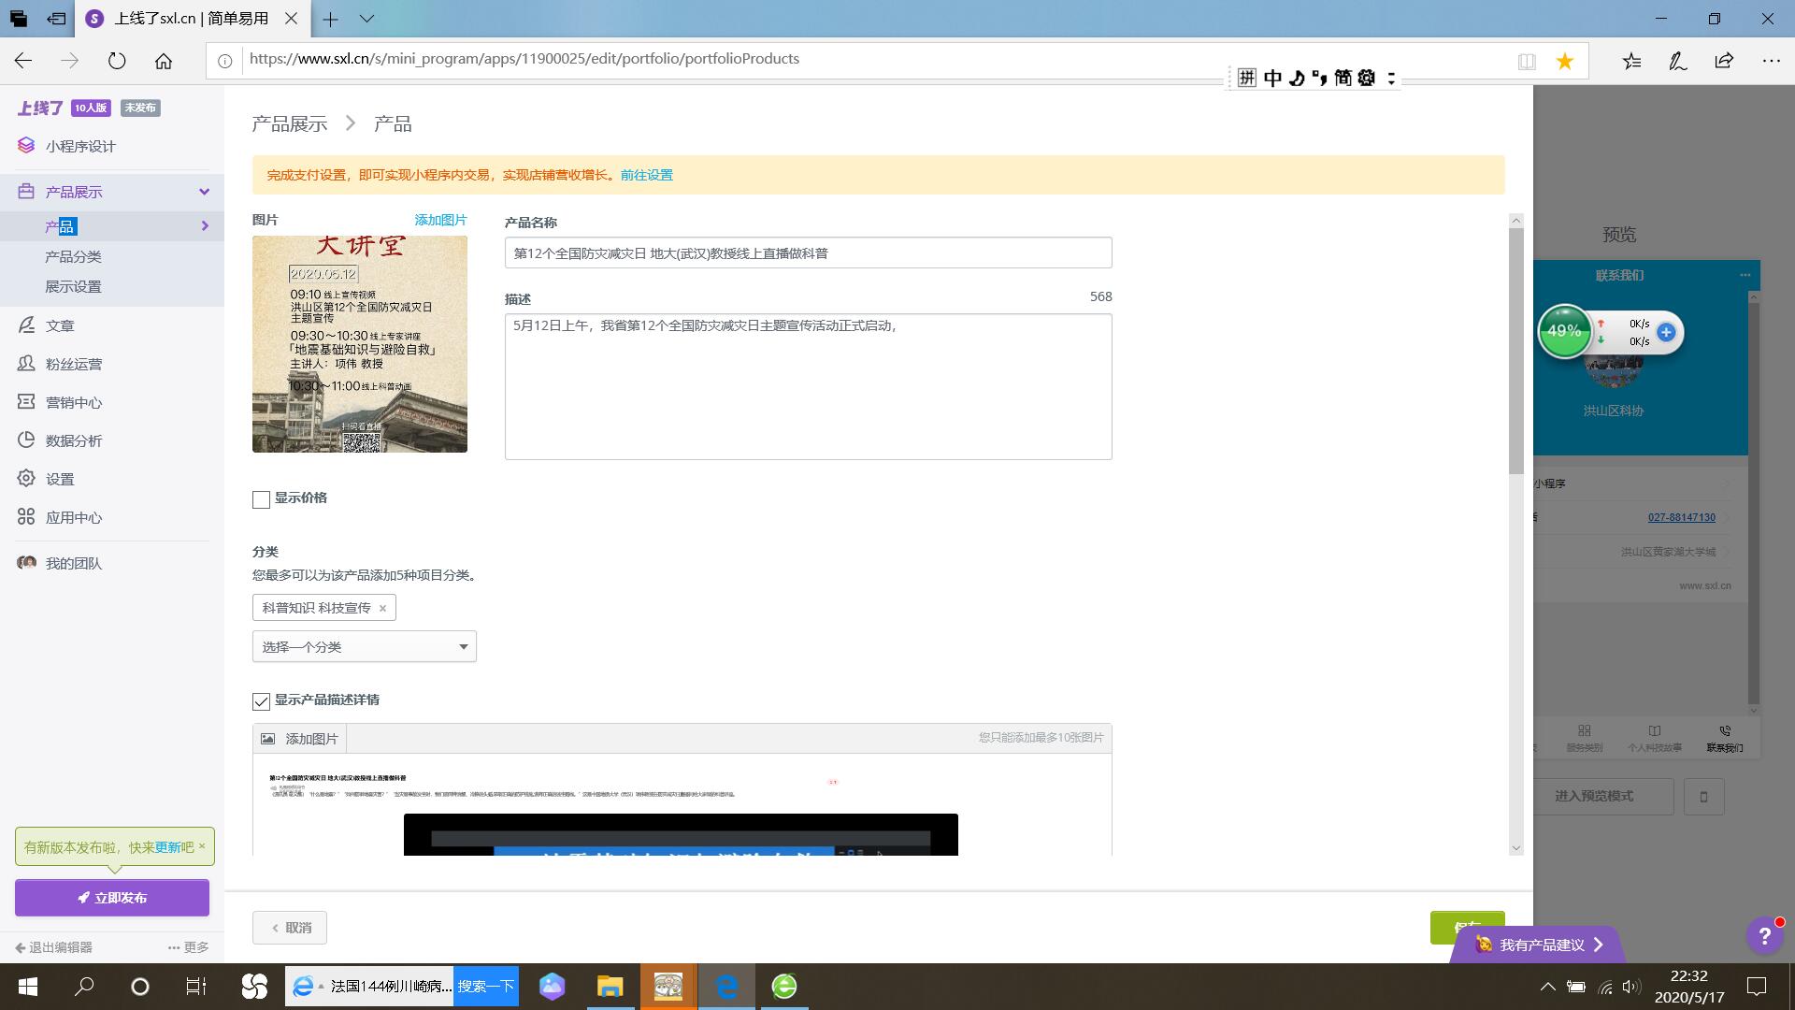Click the purple help question mark icon
The image size is (1795, 1010).
point(1764,935)
